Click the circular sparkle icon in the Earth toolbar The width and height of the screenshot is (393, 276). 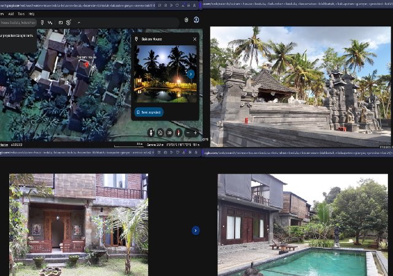[x=69, y=23]
